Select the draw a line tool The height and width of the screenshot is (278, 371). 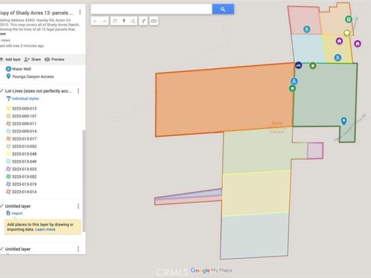tap(133, 21)
